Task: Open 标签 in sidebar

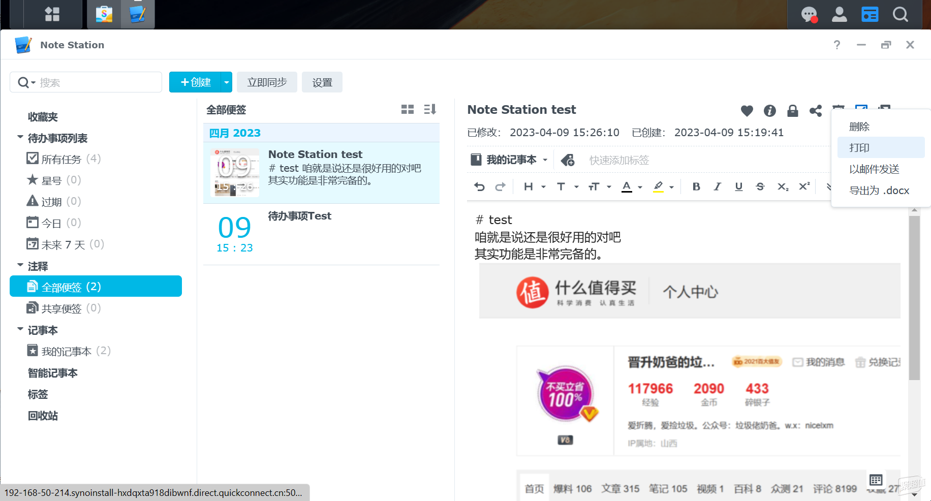Action: click(x=38, y=394)
